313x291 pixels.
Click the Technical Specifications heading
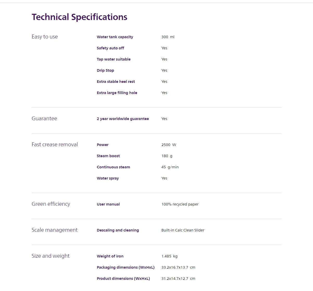[x=79, y=17]
